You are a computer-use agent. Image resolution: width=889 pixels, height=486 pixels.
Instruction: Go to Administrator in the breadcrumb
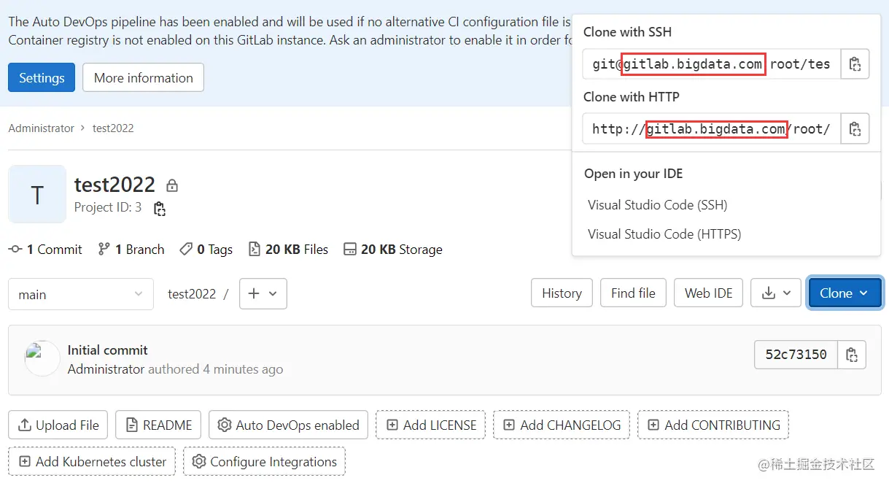[x=41, y=128]
